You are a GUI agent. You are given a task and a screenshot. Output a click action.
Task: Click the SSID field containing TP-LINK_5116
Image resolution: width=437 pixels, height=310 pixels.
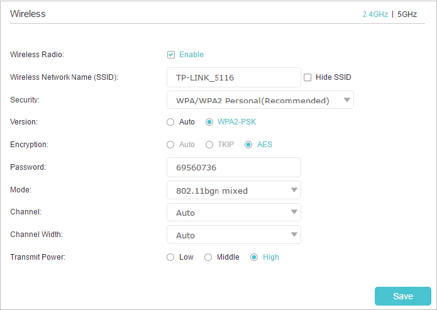point(233,77)
